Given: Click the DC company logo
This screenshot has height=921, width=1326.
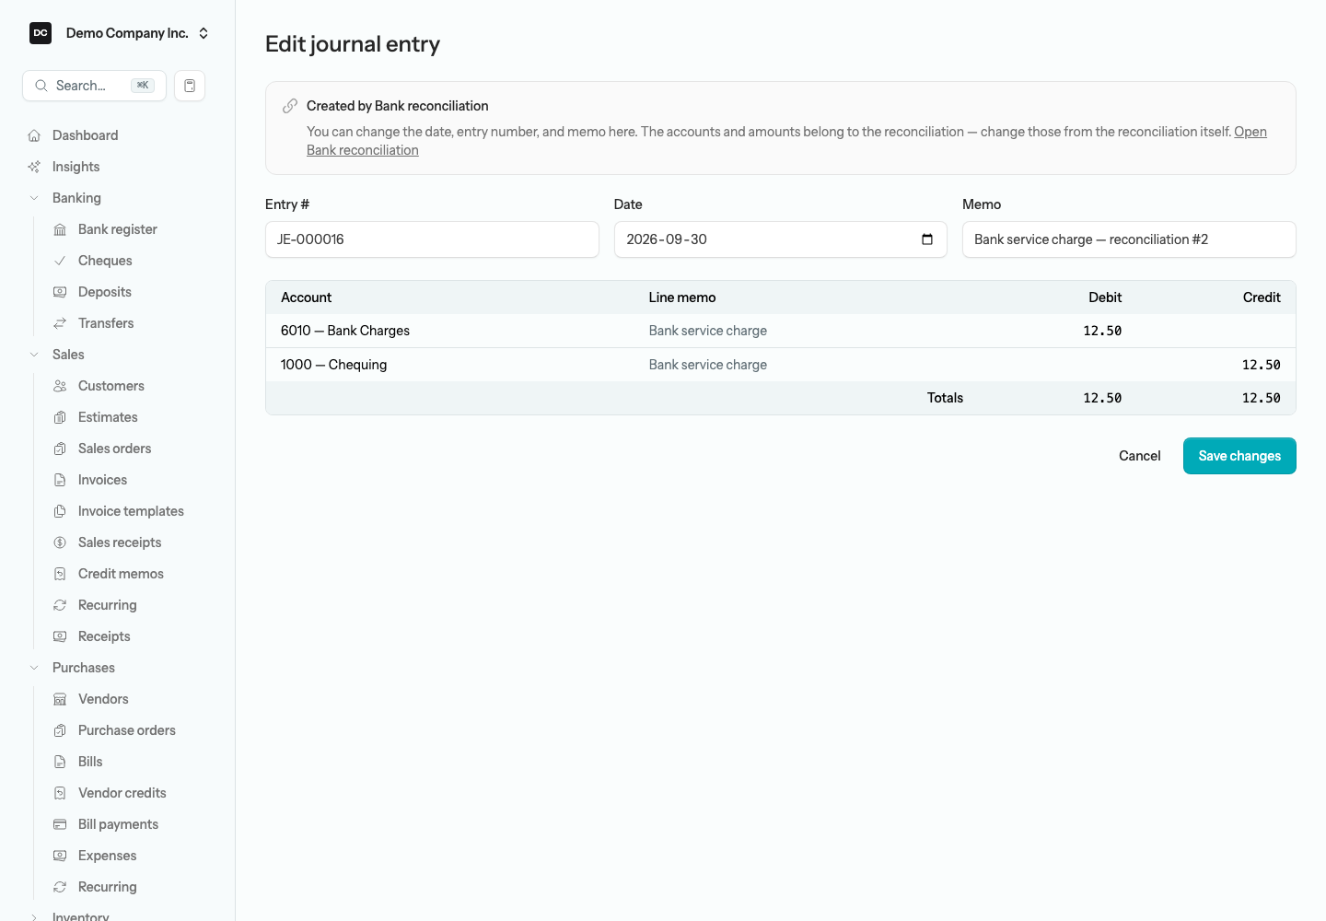Looking at the screenshot, I should [x=41, y=33].
